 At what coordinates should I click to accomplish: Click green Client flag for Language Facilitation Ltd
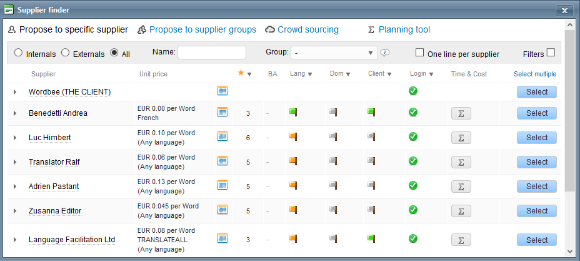pyautogui.click(x=371, y=238)
